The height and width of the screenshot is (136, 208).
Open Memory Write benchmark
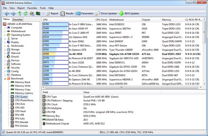23,86
